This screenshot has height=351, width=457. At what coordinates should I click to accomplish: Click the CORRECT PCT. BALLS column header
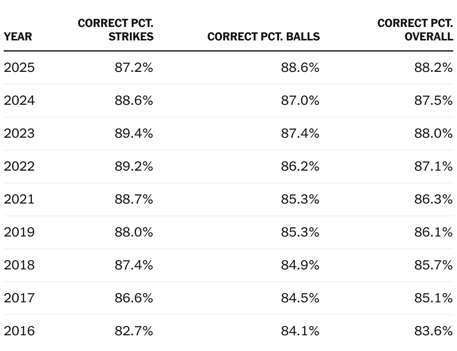click(x=264, y=36)
